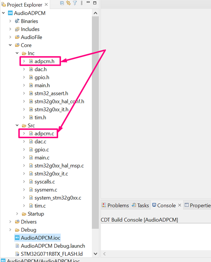Maximize the Project Explorer view
Viewport: 211px width, 262px height.
tap(95, 3)
